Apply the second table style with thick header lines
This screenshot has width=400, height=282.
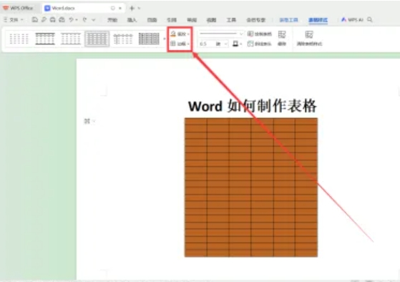click(x=45, y=39)
